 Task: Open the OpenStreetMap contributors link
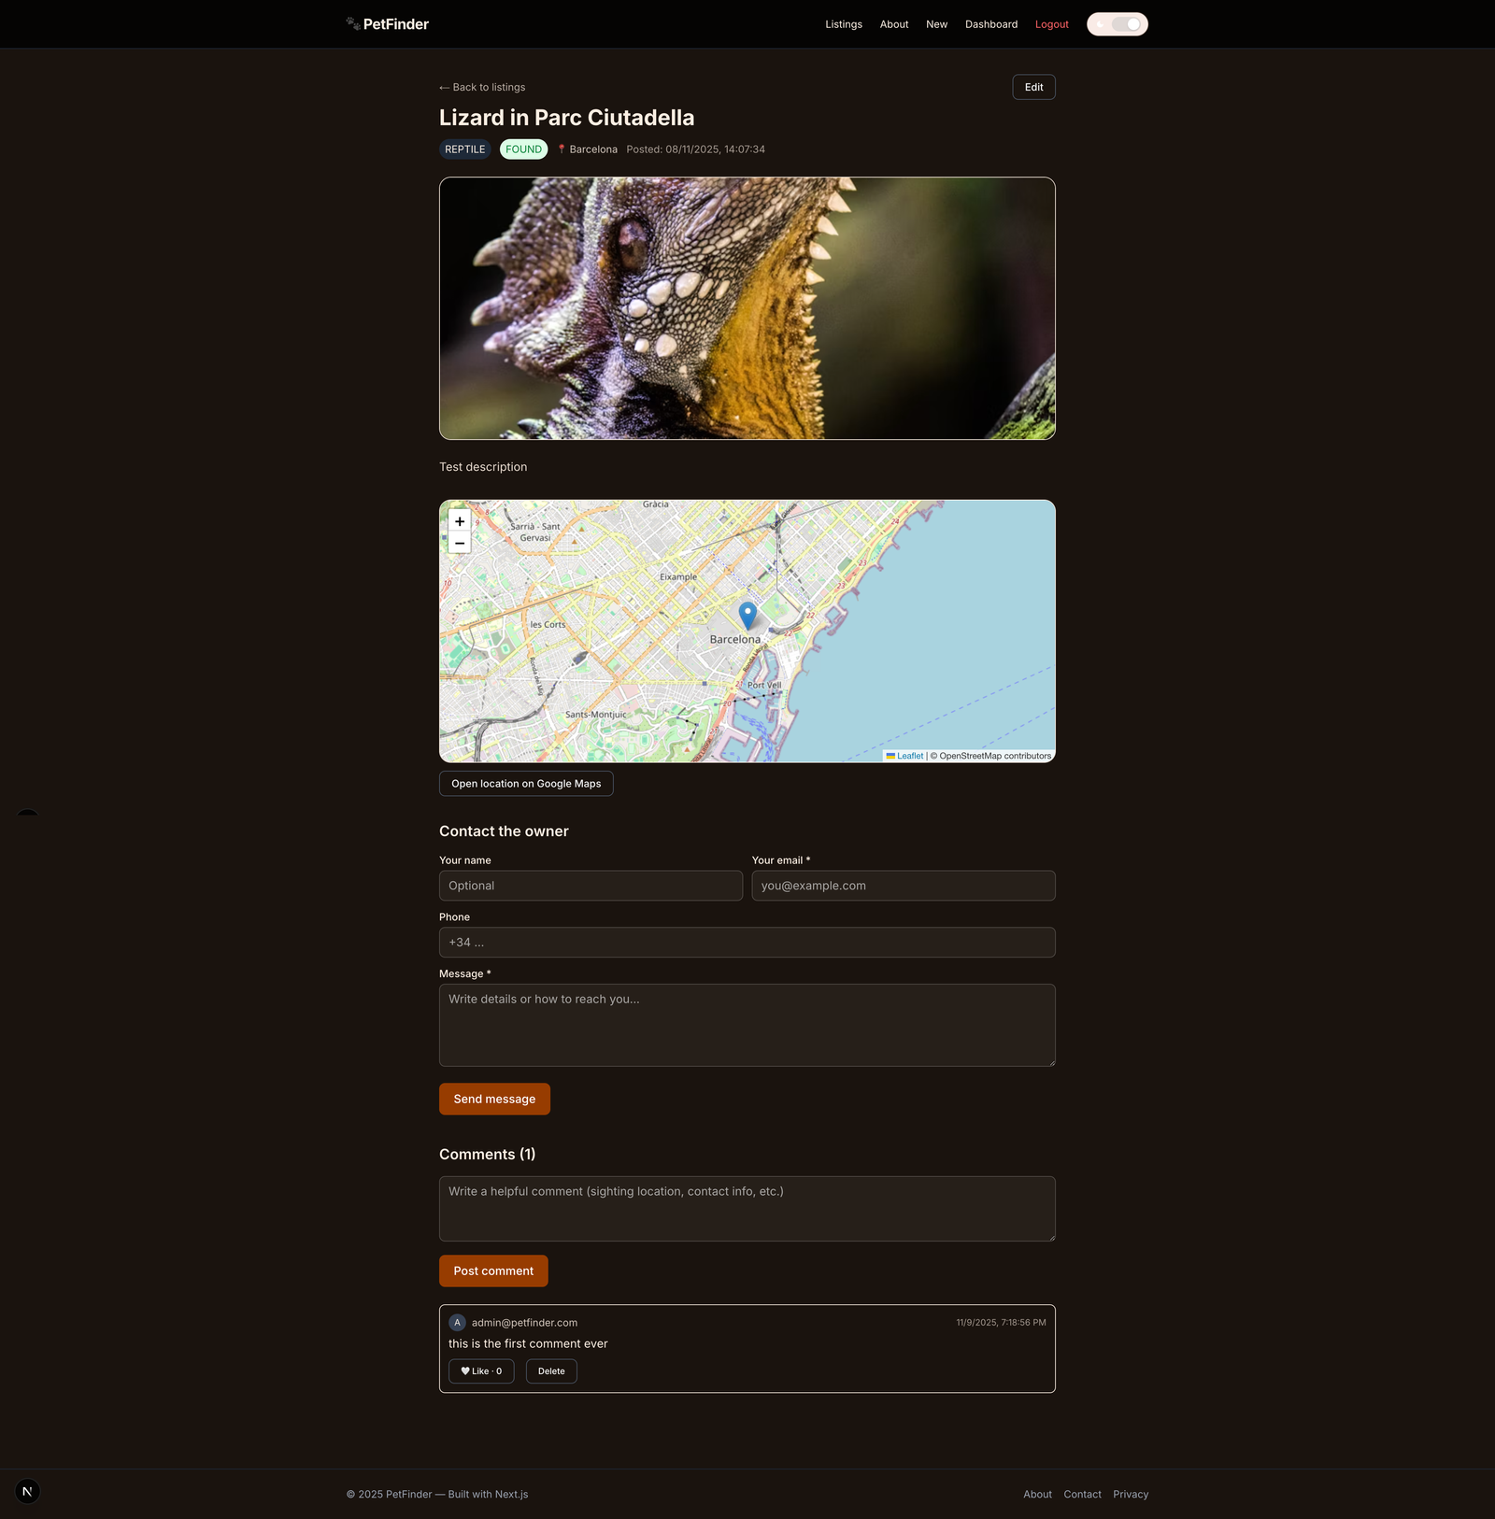(x=991, y=756)
